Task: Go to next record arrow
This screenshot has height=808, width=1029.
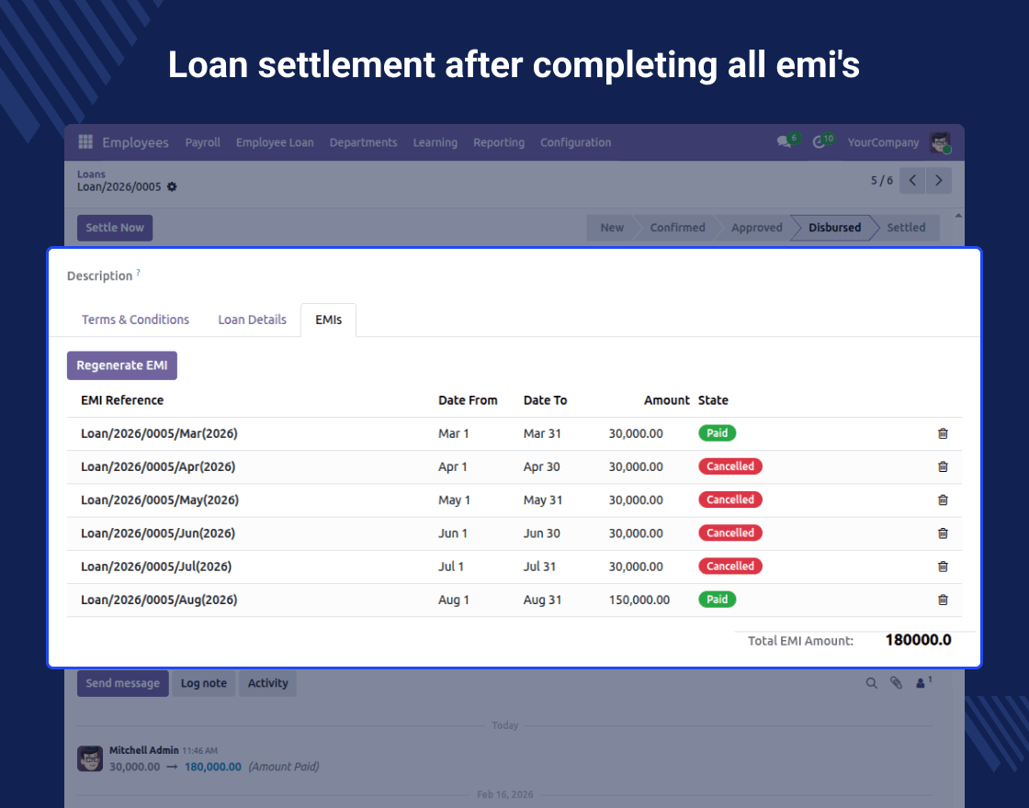Action: [938, 180]
